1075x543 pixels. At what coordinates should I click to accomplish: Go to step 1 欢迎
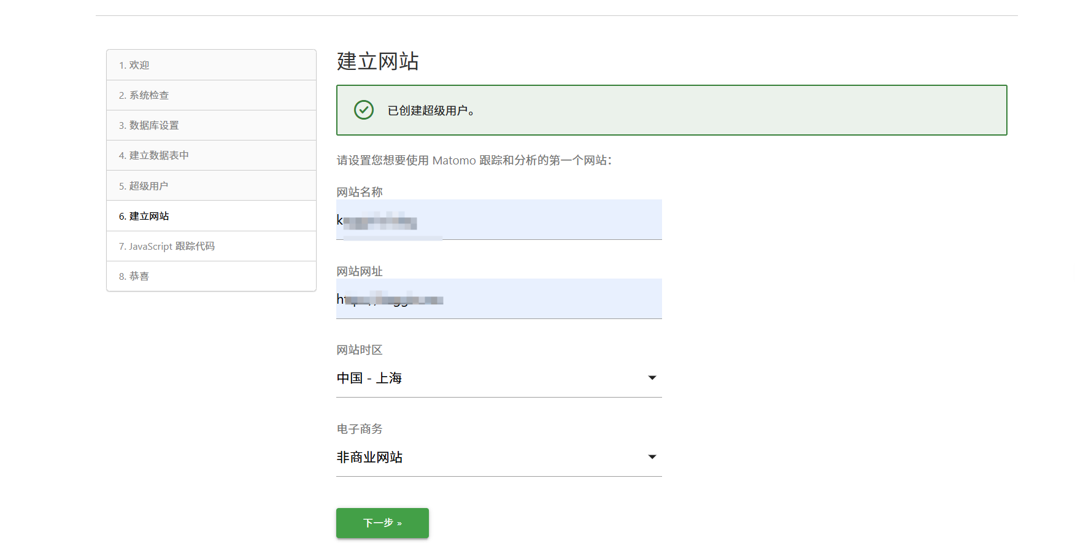pyautogui.click(x=134, y=65)
